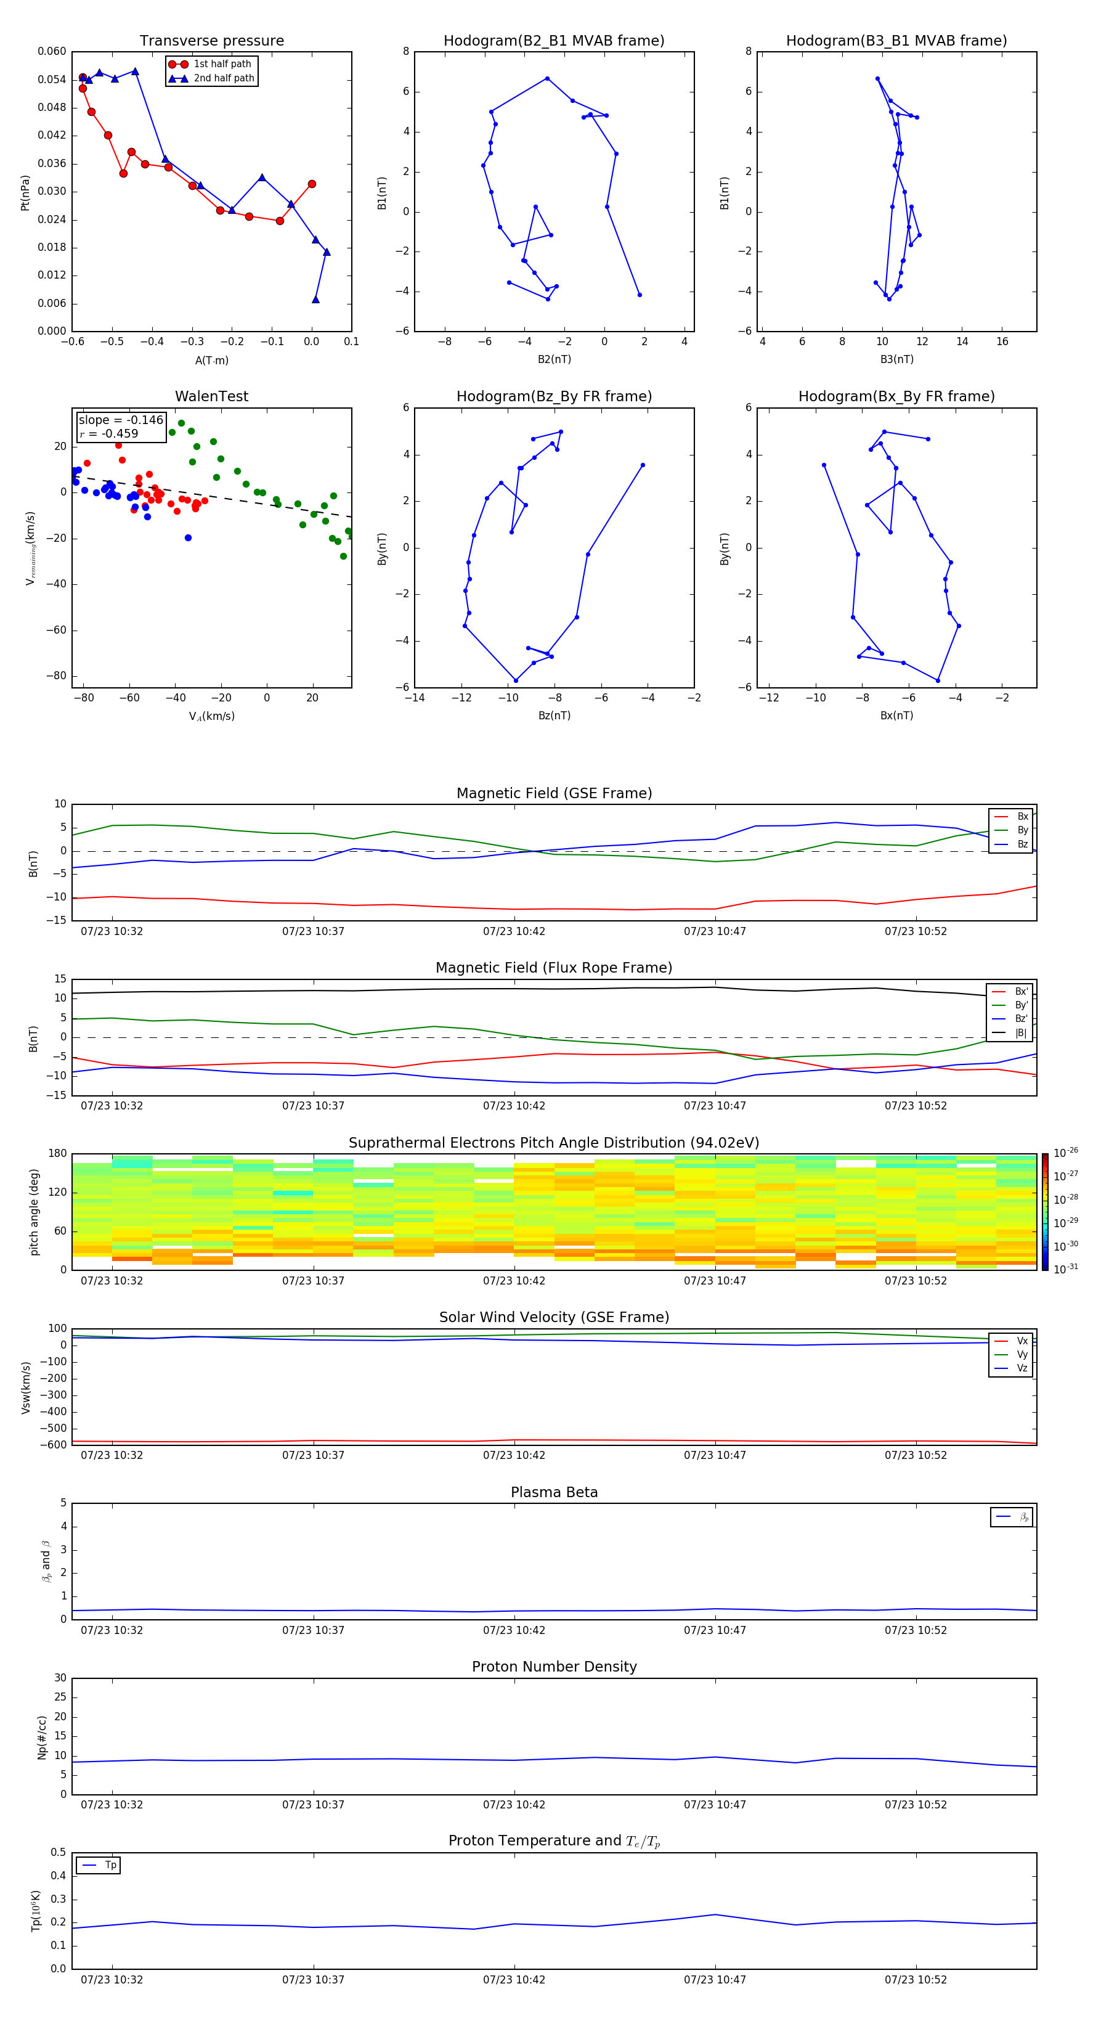Click the 'Vz' legend entry
This screenshot has width=1109, height=2034.
(1011, 1368)
